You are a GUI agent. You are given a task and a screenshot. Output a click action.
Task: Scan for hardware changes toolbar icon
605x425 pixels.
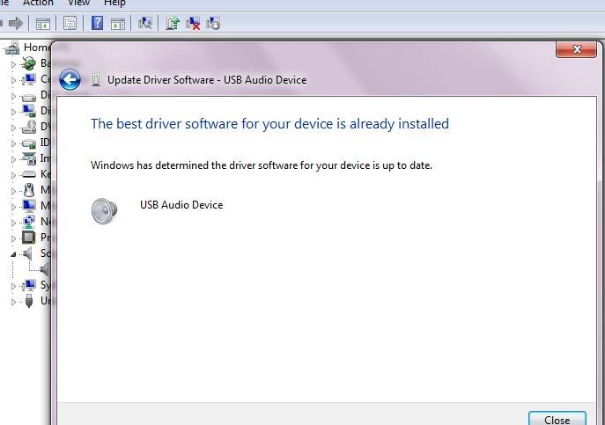145,23
